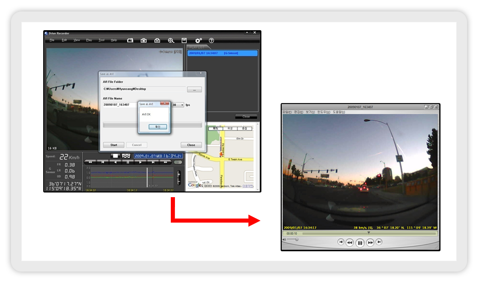Viewport: 478px width, 283px height.
Task: Open the fps dropdown showing 30
Action: 178,105
